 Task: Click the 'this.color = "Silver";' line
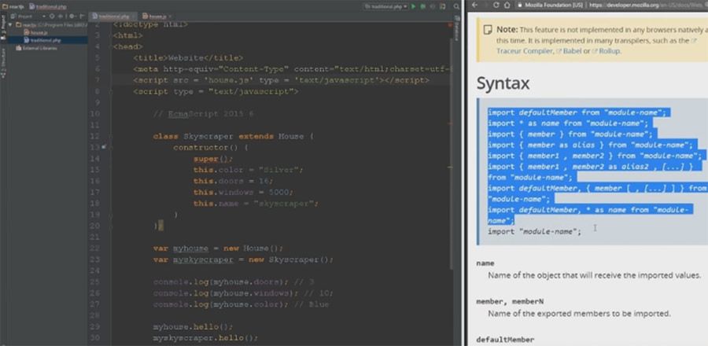[248, 170]
